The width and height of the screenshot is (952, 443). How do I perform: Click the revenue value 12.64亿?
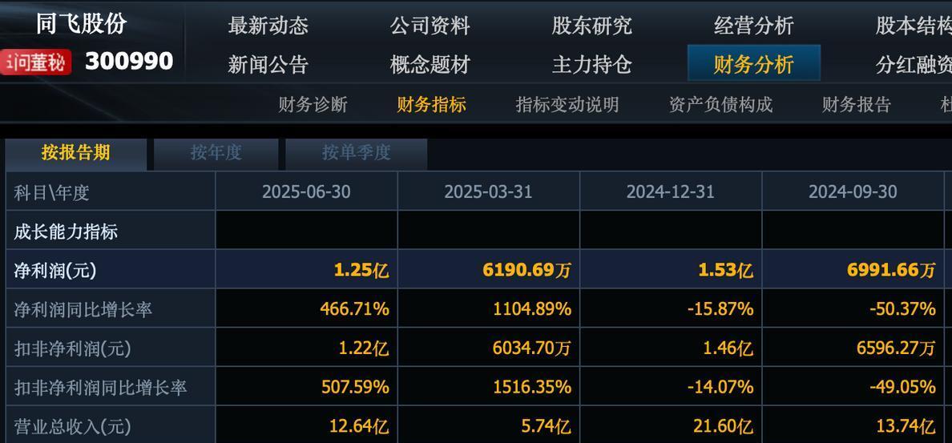click(x=359, y=426)
